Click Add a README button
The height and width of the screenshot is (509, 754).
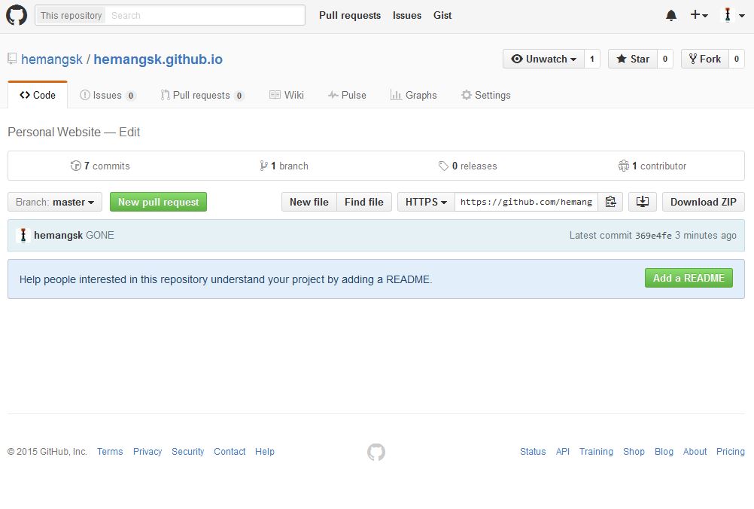(x=689, y=278)
